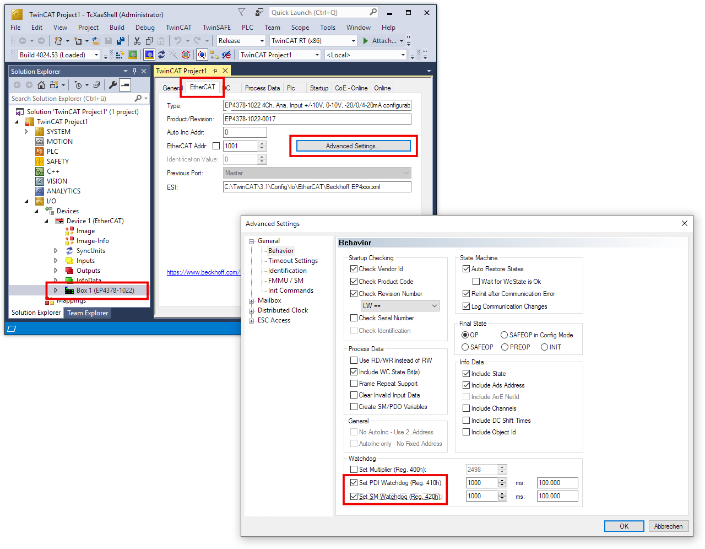Image resolution: width=705 pixels, height=549 pixels.
Task: Expand the Mailbox tree node
Action: (252, 301)
